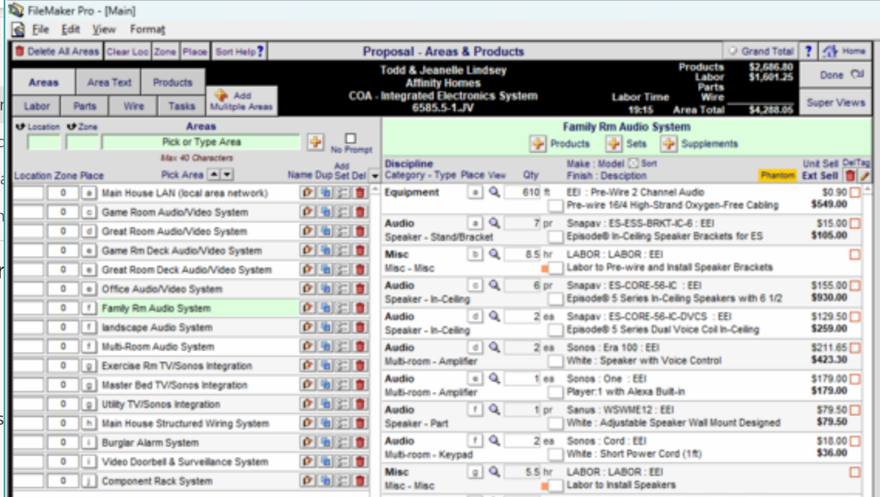Open the Pick or Type Area dropdown

(201, 142)
